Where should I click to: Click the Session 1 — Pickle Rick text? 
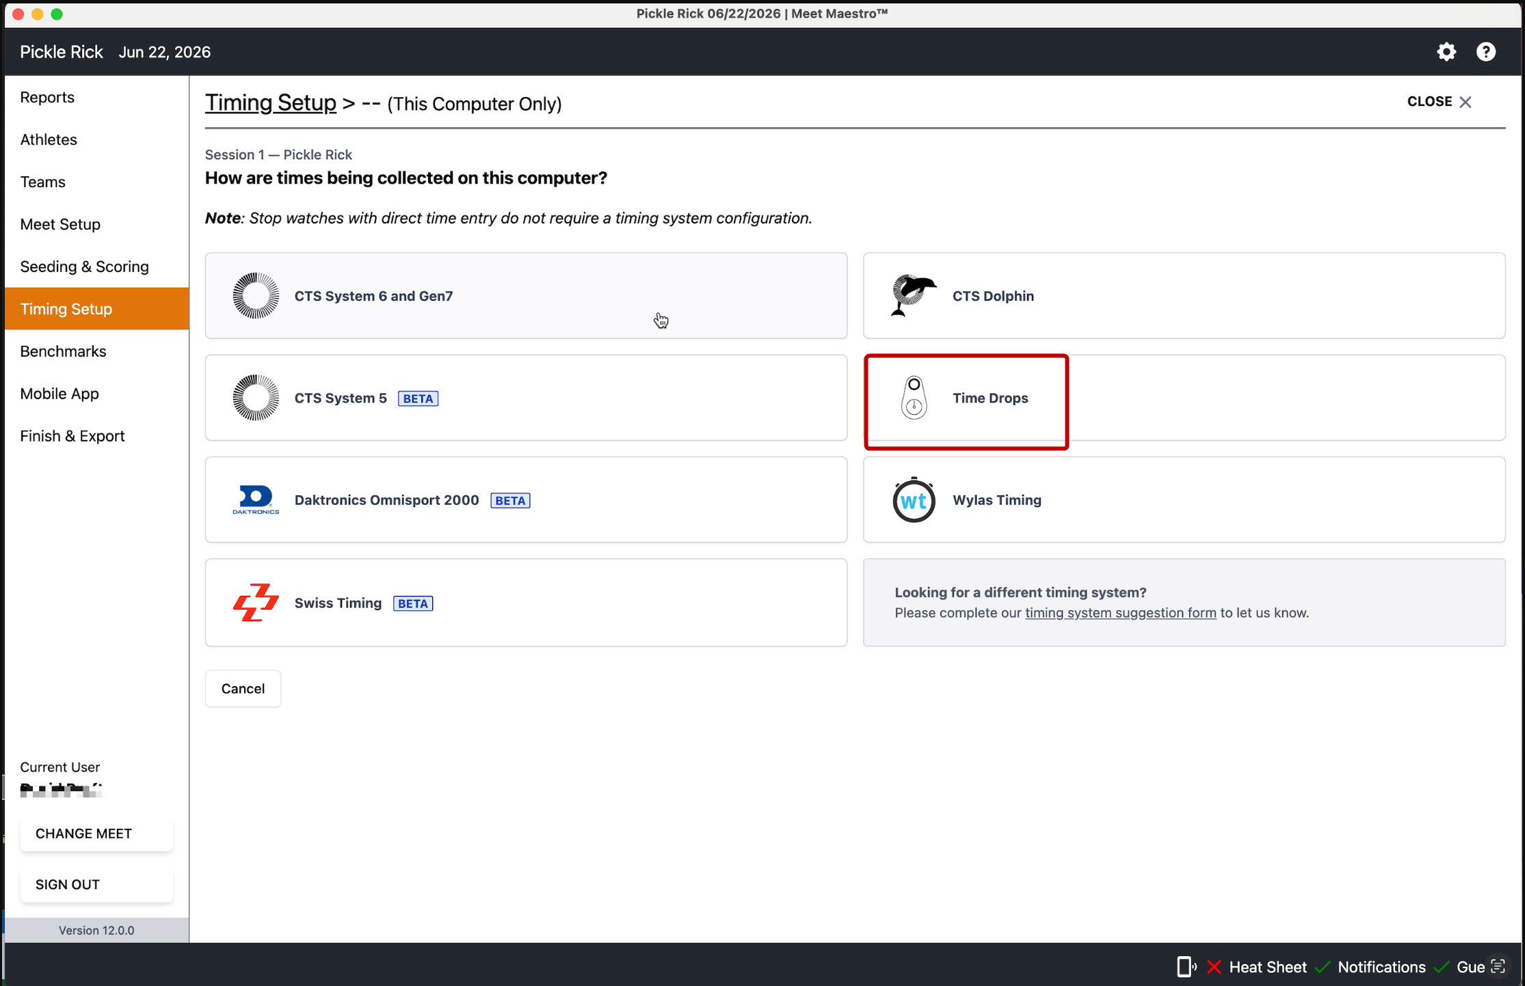(x=278, y=154)
